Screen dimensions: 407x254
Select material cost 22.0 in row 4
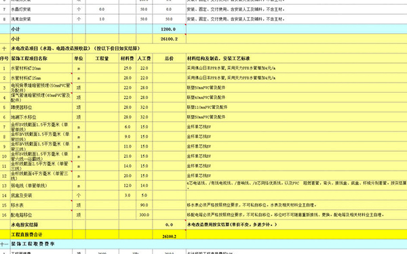128,98
